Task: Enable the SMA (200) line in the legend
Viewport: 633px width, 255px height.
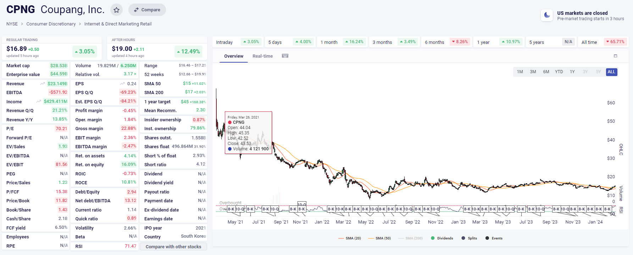Action: point(410,238)
